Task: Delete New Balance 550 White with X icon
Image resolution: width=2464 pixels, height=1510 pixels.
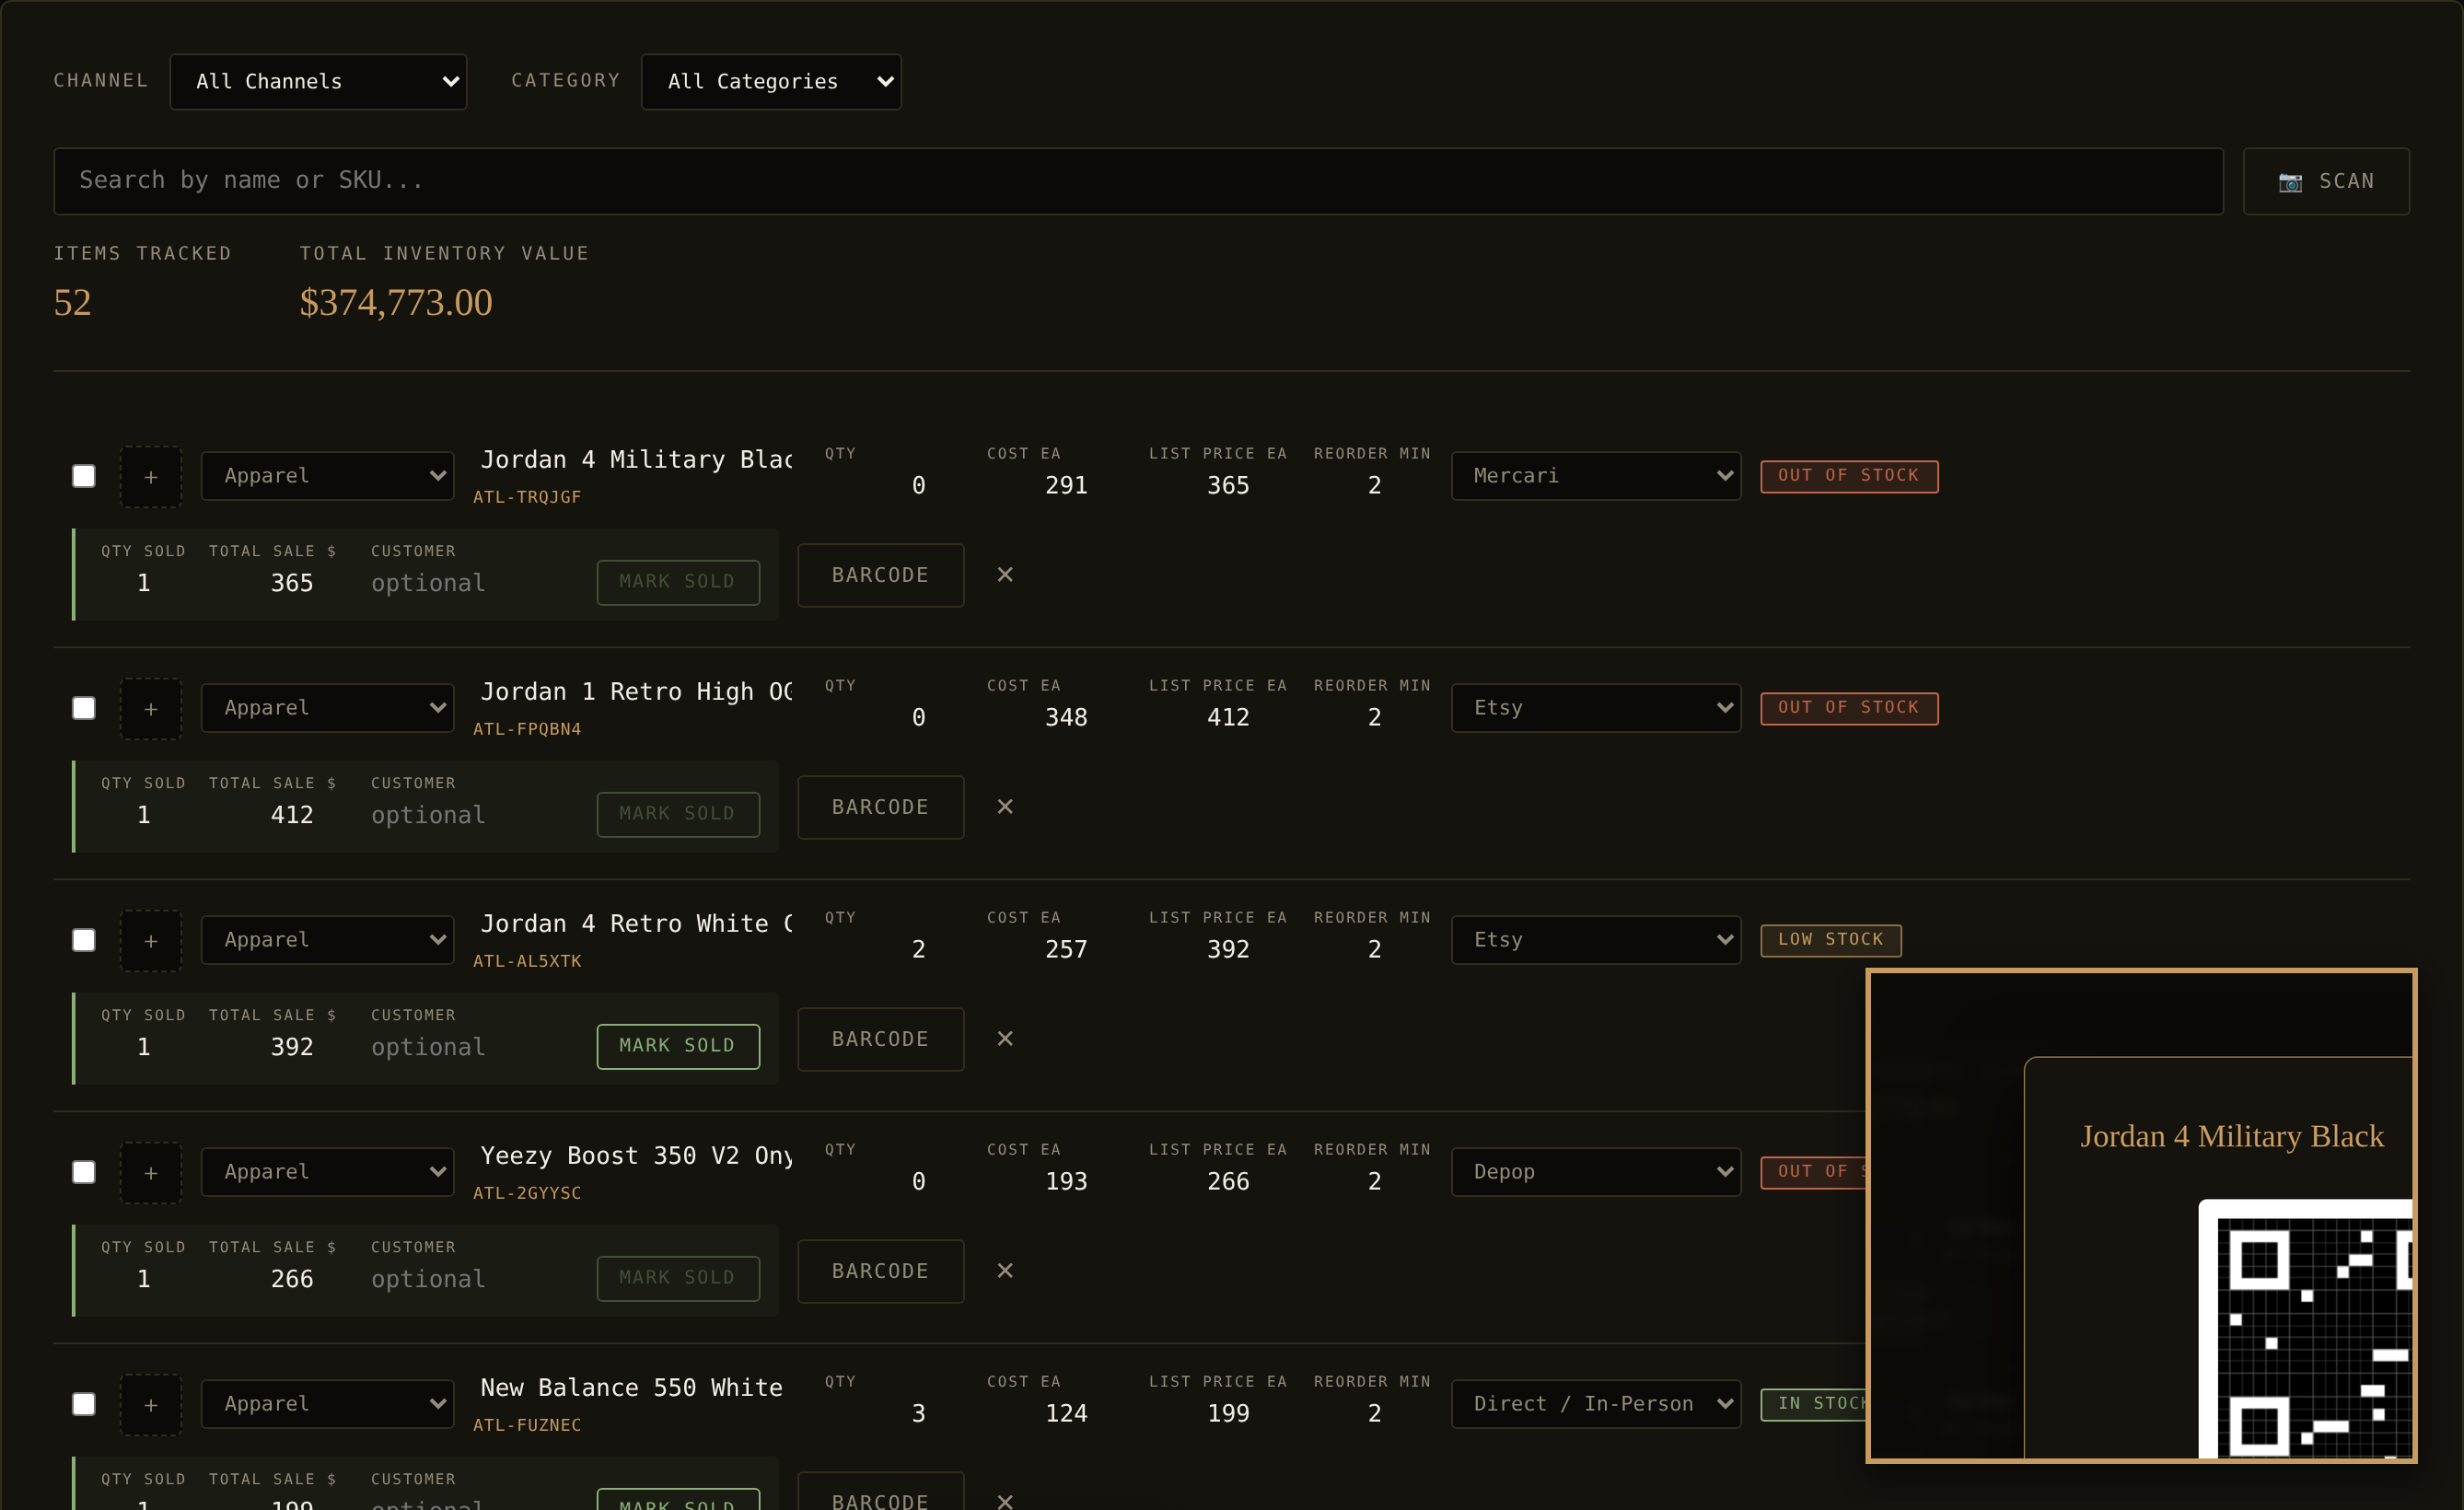Action: coord(1005,1501)
